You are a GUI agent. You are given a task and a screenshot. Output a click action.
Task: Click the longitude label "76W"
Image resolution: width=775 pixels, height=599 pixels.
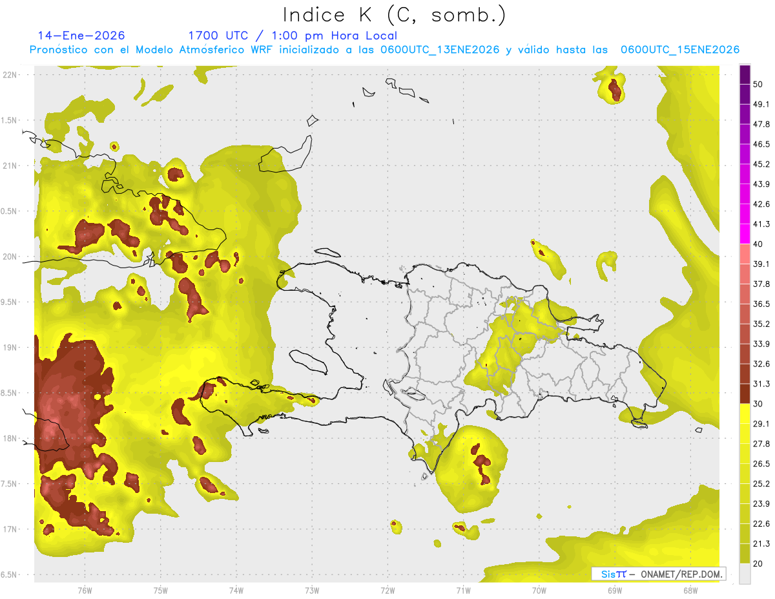(x=85, y=590)
